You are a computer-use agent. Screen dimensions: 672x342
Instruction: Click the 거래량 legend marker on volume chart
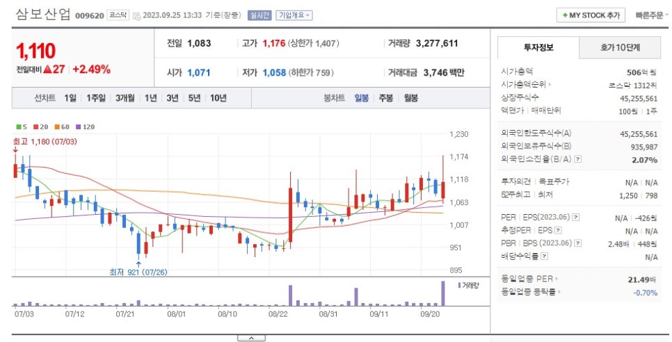pos(459,285)
